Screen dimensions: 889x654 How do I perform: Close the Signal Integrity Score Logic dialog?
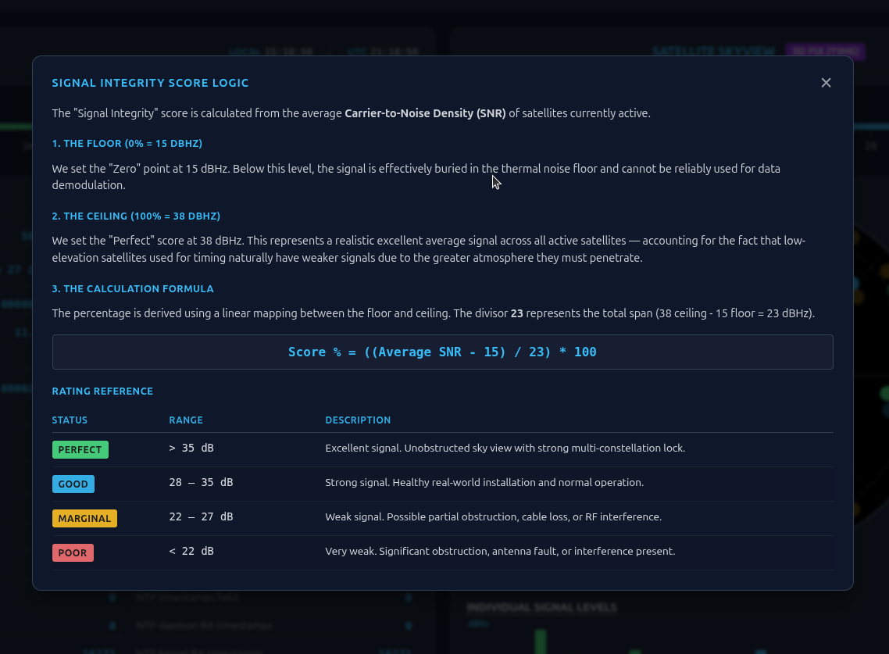click(826, 83)
